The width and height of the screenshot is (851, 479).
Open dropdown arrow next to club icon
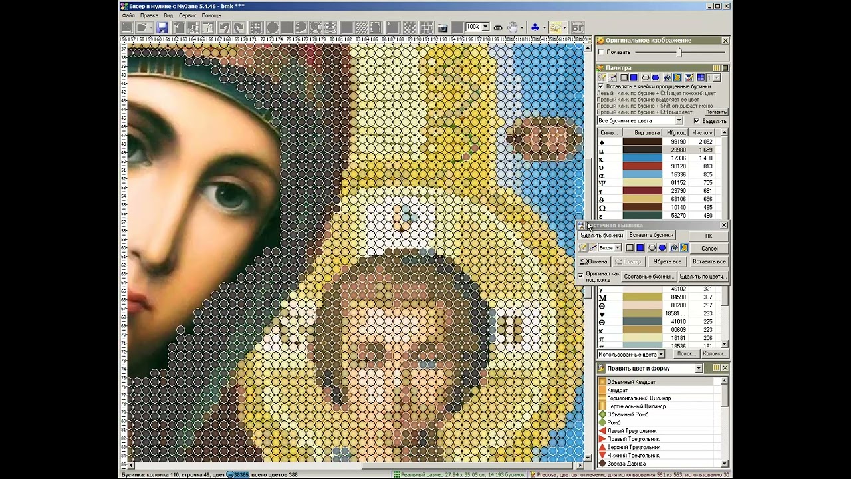pyautogui.click(x=544, y=27)
